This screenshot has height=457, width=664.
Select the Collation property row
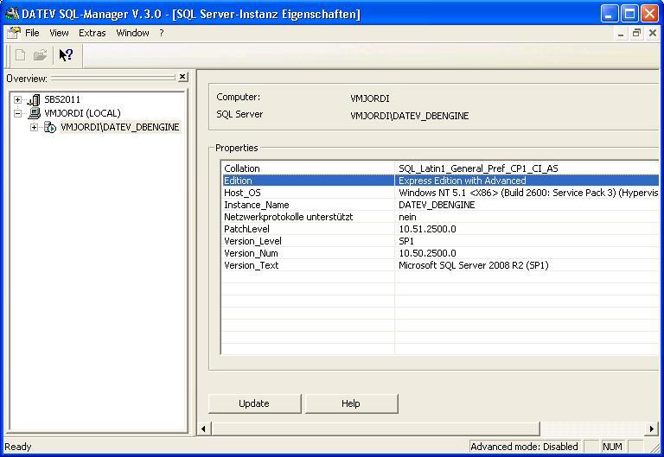(x=440, y=168)
